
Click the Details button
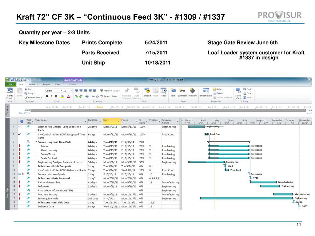[x=218, y=93]
